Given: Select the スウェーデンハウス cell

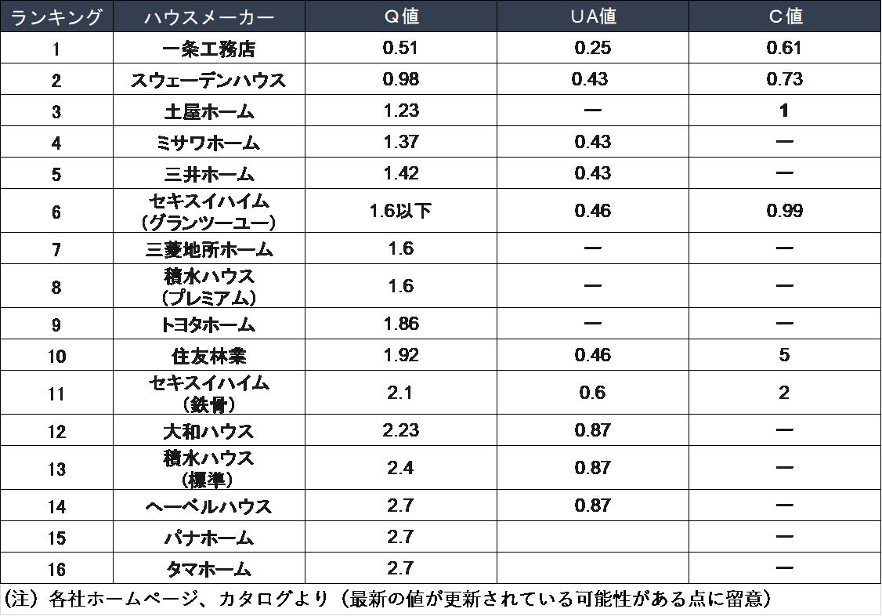Looking at the screenshot, I should [209, 79].
